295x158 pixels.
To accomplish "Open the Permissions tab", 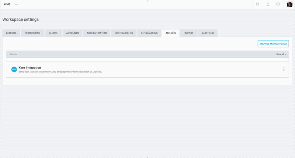I will tap(32, 33).
